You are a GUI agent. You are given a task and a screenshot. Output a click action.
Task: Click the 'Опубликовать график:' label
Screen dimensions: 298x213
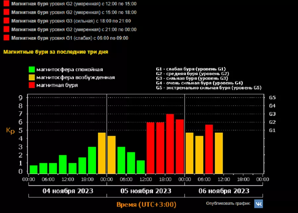pos(228,203)
